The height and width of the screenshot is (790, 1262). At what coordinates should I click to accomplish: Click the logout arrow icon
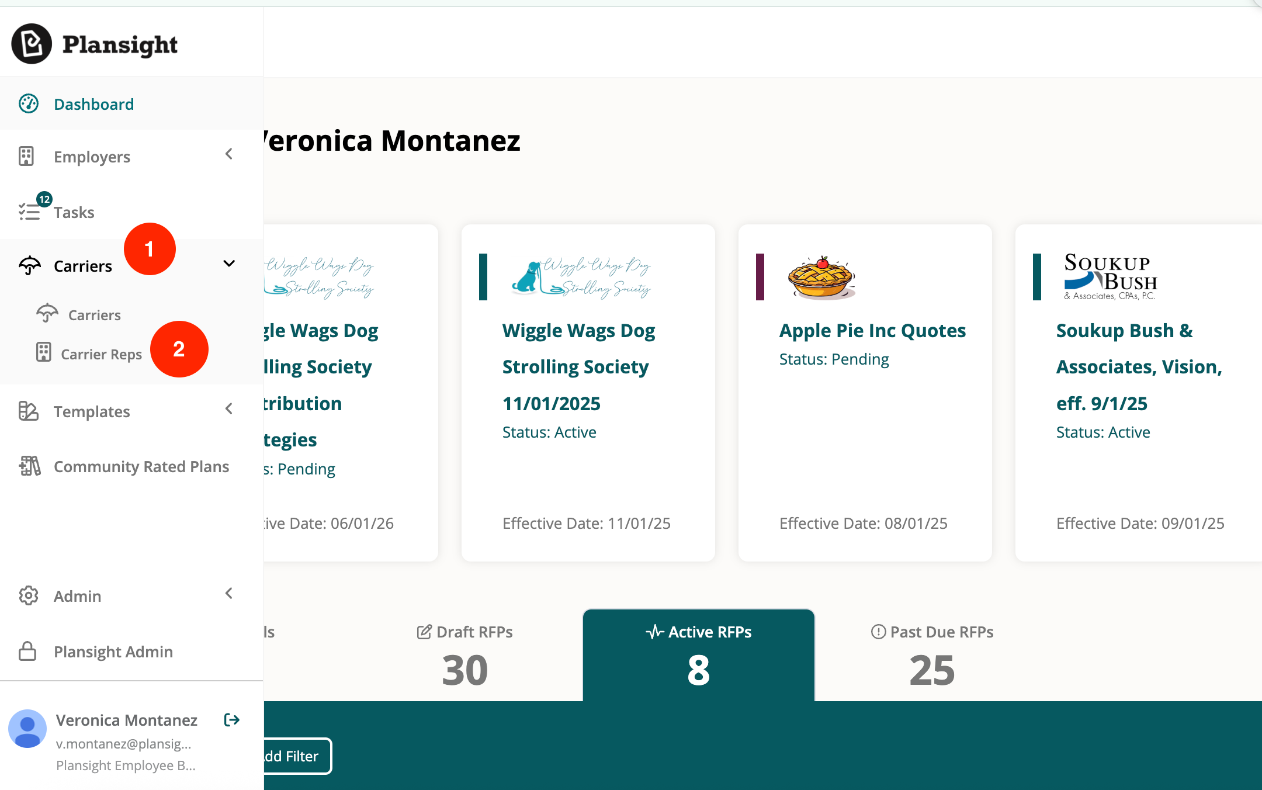coord(232,720)
